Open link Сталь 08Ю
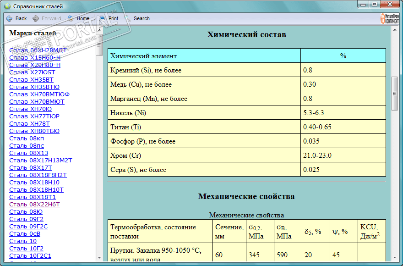Image resolution: width=403 pixels, height=266 pixels. [x=26, y=212]
